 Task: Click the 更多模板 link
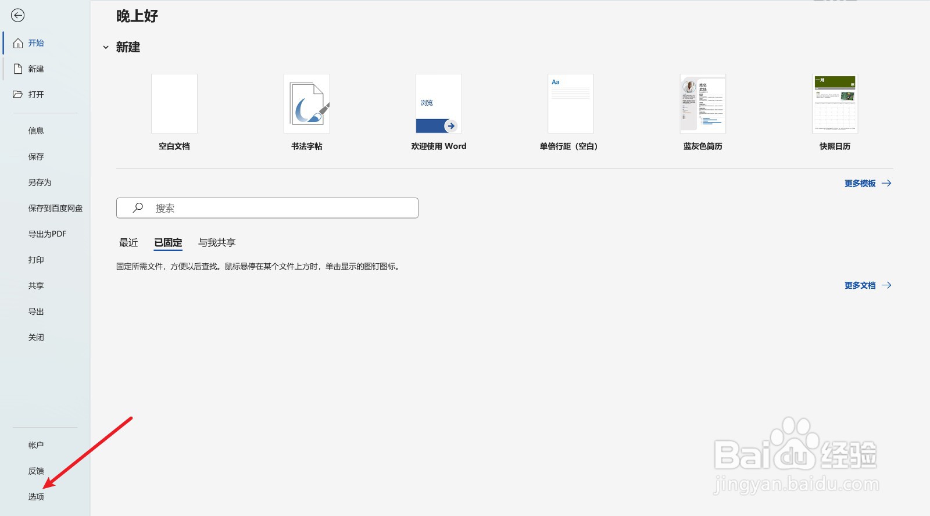pyautogui.click(x=860, y=183)
